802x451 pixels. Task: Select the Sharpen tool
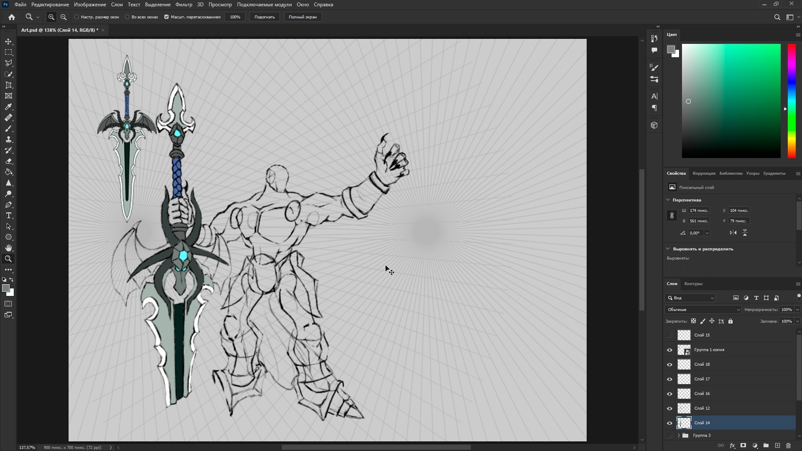click(8, 183)
